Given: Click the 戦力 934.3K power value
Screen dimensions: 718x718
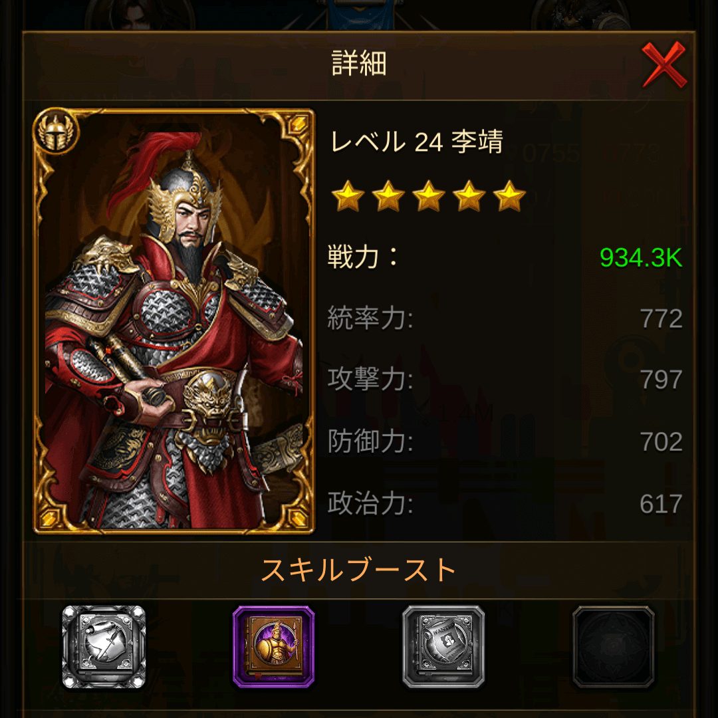Looking at the screenshot, I should [x=641, y=257].
